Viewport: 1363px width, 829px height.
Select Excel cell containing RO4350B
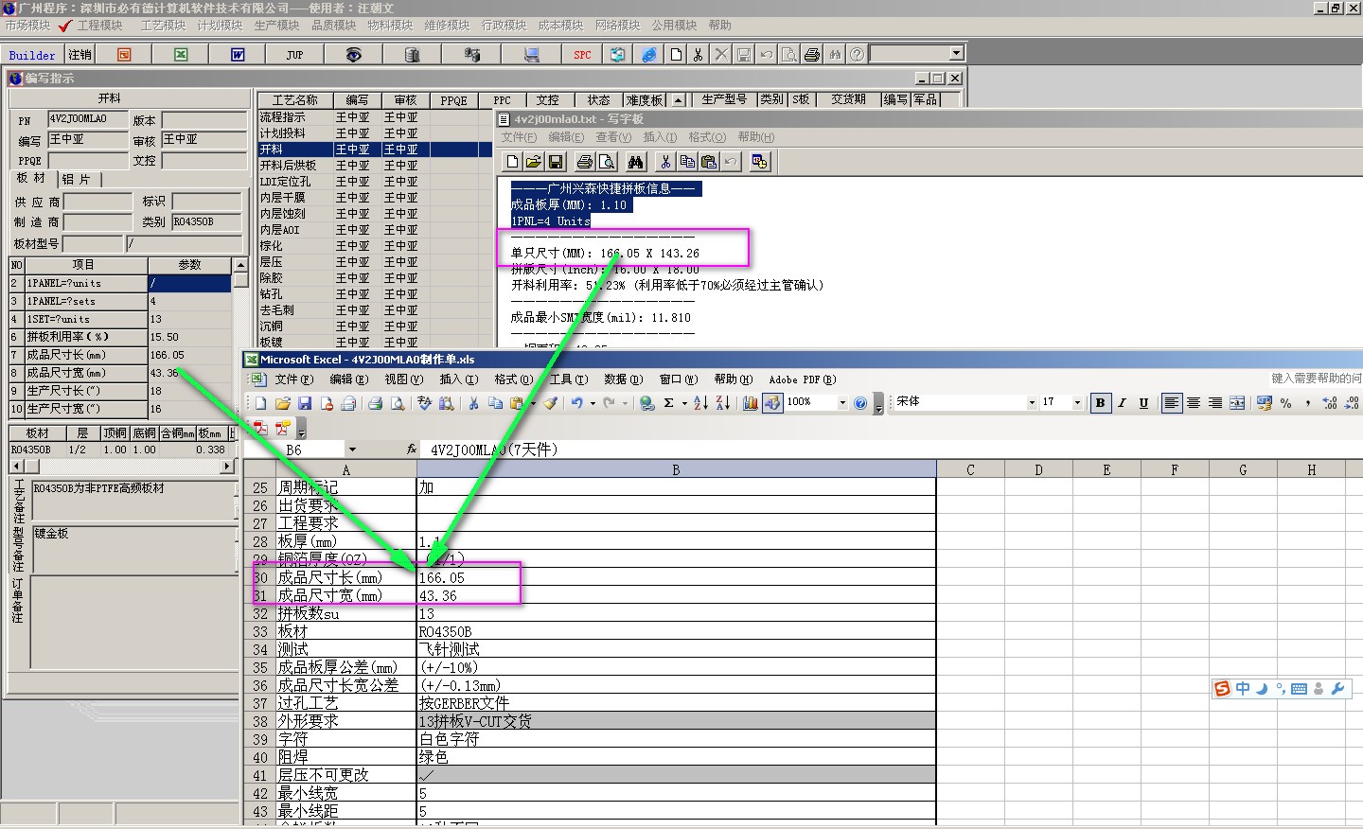click(676, 631)
